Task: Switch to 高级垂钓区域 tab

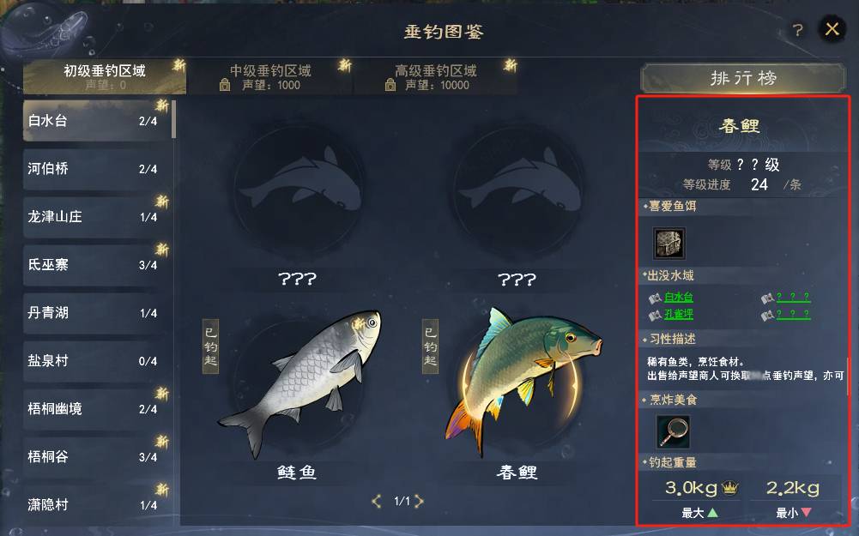Action: pos(436,77)
